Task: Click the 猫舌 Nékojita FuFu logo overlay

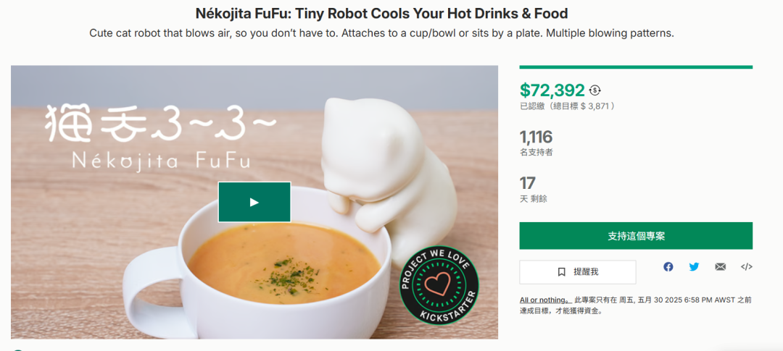Action: (159, 135)
